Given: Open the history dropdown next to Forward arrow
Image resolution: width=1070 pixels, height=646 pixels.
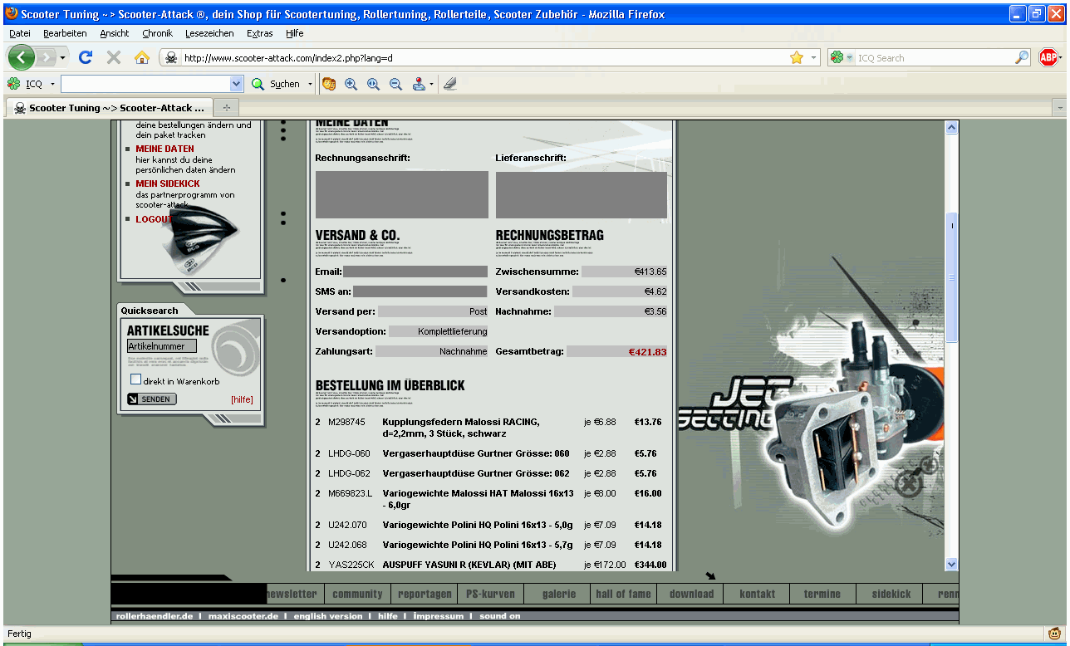Looking at the screenshot, I should coord(63,58).
